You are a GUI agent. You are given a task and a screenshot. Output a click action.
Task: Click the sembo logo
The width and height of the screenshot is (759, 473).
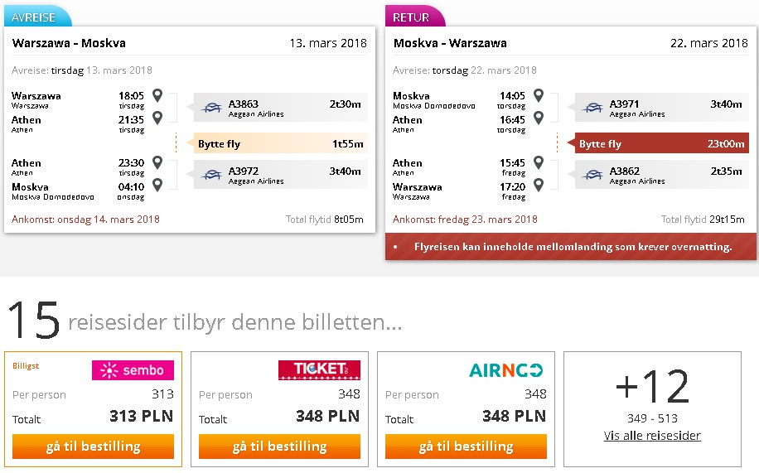point(133,370)
